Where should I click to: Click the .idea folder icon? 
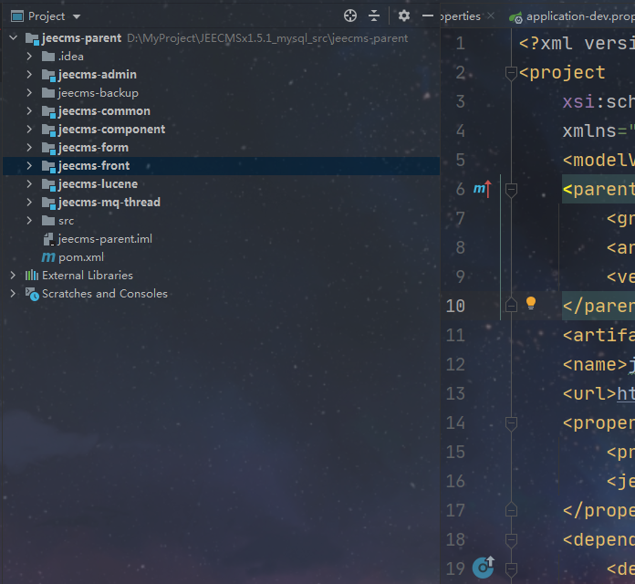point(48,57)
